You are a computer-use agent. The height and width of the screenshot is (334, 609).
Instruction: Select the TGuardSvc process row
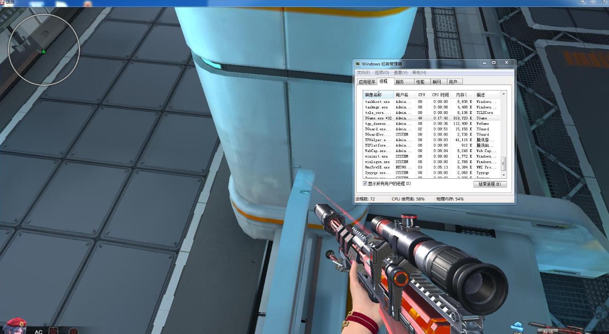click(x=432, y=135)
